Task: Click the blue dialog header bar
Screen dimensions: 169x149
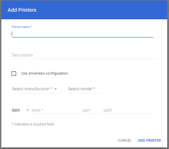Action: point(104,10)
